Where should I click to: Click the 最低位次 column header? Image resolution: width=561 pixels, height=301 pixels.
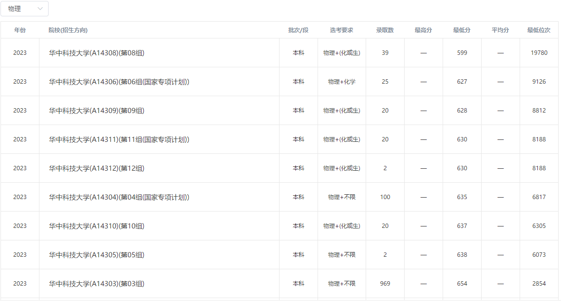pyautogui.click(x=539, y=30)
